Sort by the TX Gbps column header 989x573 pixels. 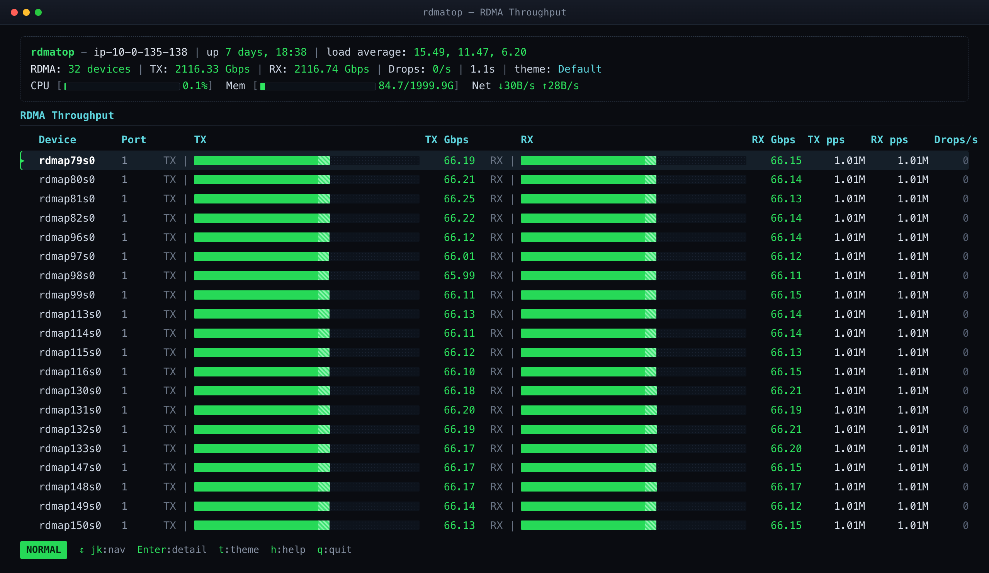coord(447,140)
